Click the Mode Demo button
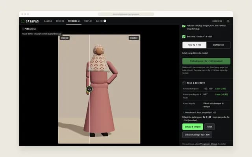Screen dimensions: 252x157 [x=217, y=21]
